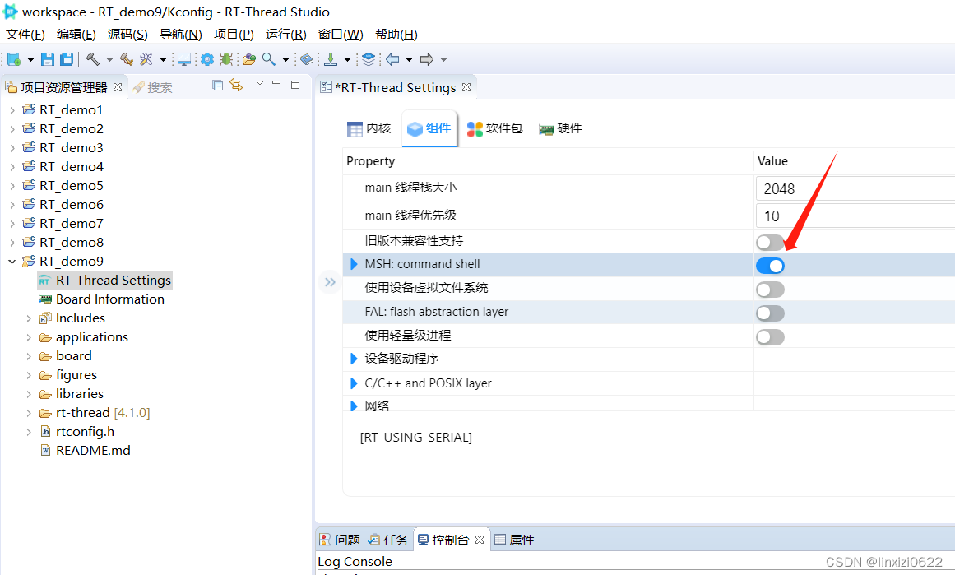Click the New project toolbar icon
955x575 pixels.
click(14, 59)
